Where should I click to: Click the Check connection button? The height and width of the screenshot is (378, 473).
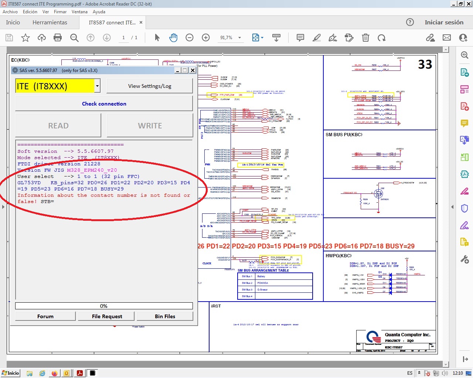(104, 104)
